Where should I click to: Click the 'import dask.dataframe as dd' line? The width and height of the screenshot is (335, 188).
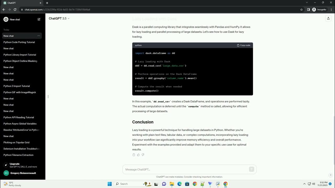(155, 53)
